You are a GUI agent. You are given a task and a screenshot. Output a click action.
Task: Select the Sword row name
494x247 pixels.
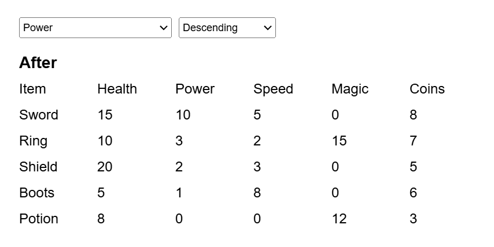(x=39, y=115)
